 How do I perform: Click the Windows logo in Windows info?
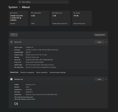pos(12,79)
